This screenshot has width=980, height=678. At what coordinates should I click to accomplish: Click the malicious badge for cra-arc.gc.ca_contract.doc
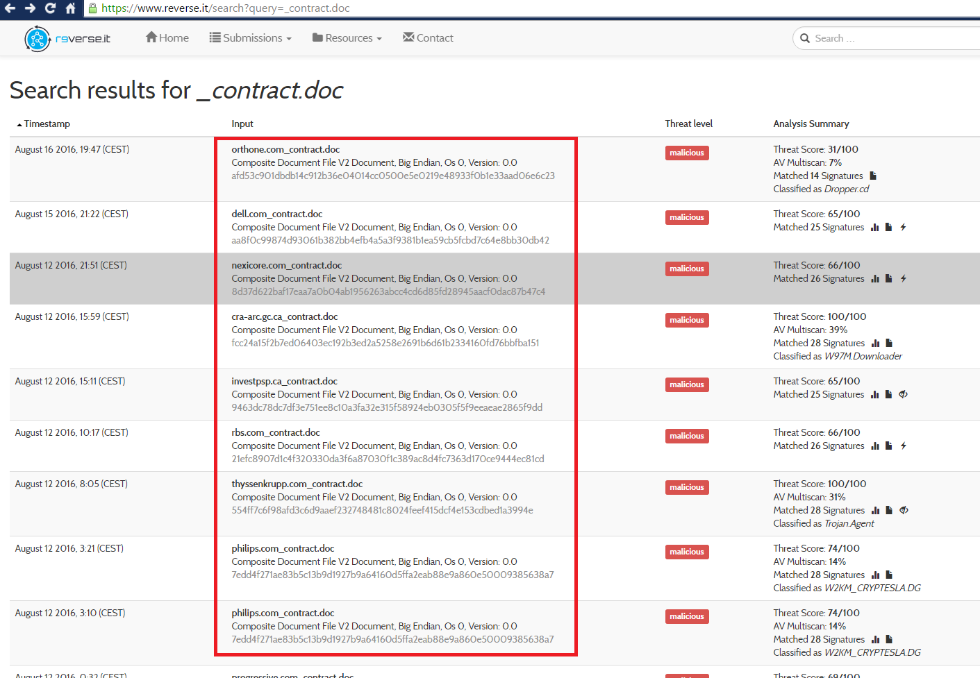pyautogui.click(x=687, y=320)
